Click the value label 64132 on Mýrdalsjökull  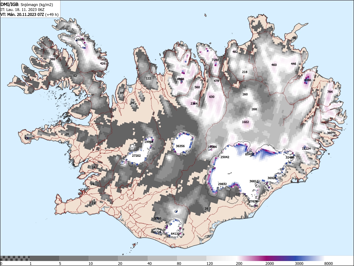pos(175,234)
